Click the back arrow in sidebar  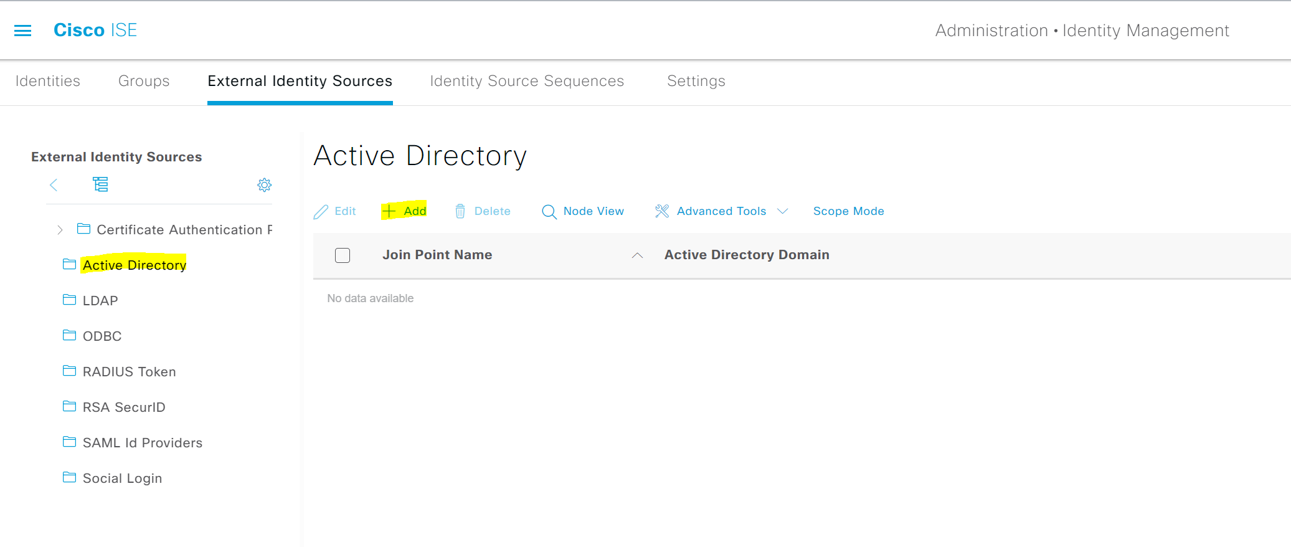click(54, 184)
